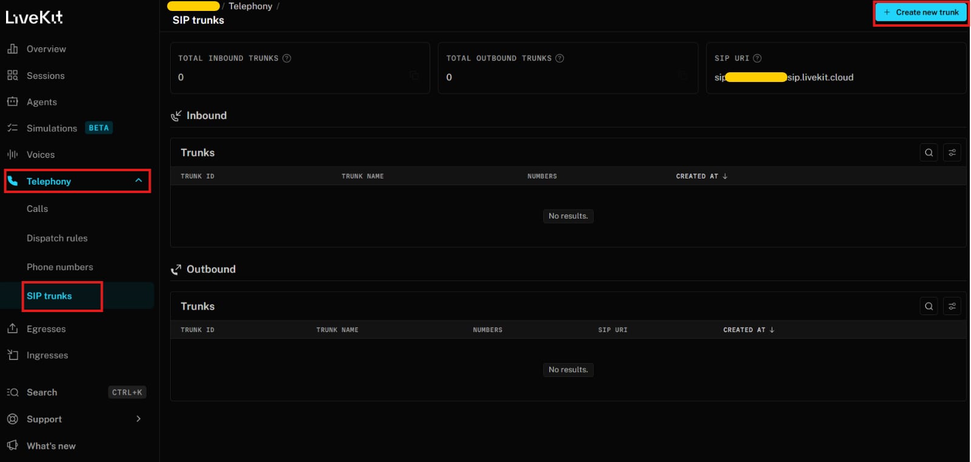Click Outbound SIP URI column header
This screenshot has height=462, width=971.
click(612, 330)
